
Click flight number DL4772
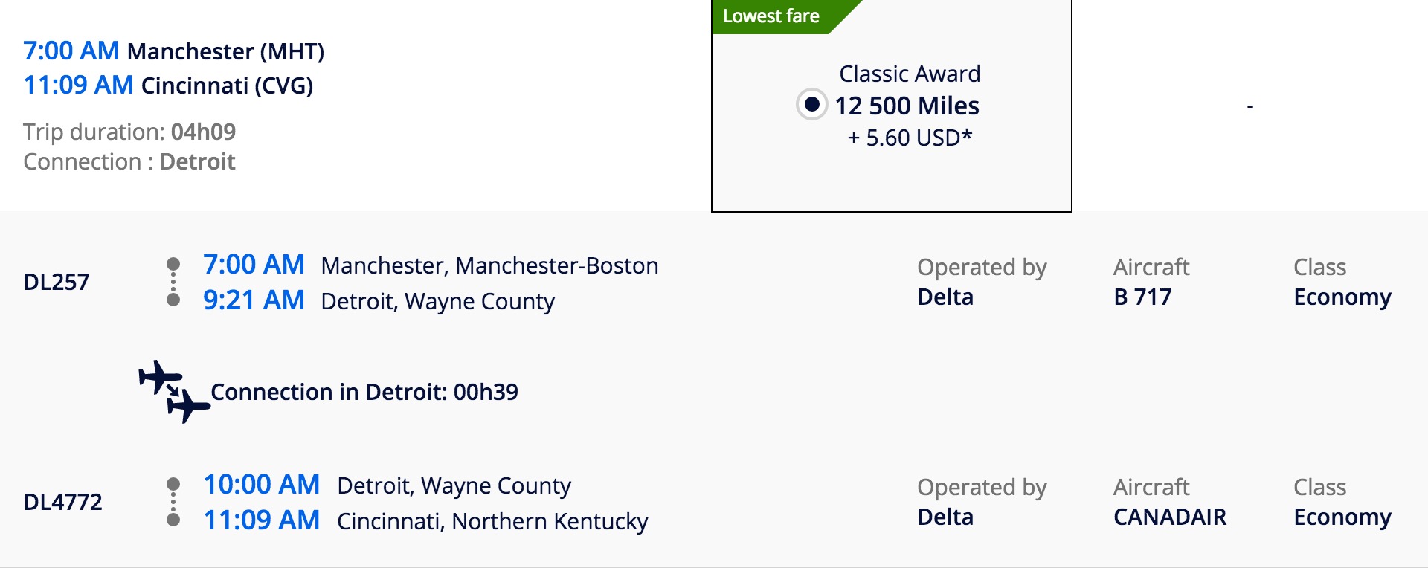click(63, 503)
